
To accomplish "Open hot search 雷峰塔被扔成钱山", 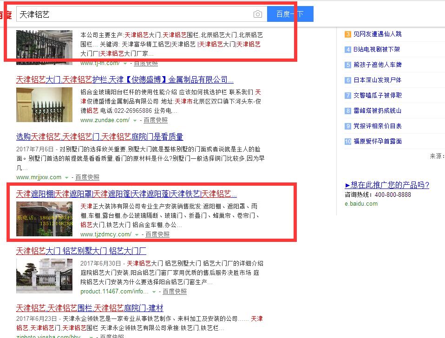I will [x=378, y=110].
